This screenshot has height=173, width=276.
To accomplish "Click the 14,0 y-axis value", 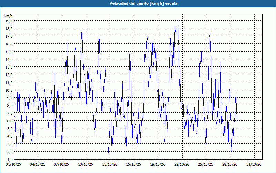I will pos(9,59).
